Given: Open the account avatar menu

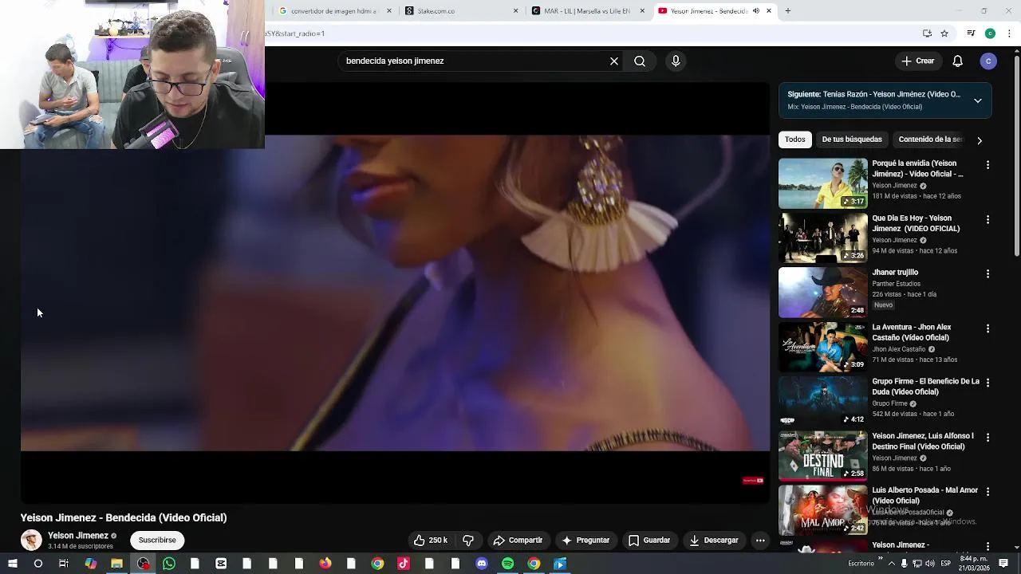Looking at the screenshot, I should point(988,61).
